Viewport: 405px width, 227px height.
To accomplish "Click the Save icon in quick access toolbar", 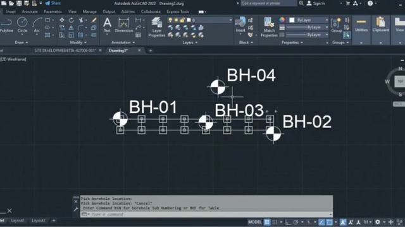I will click(19, 3).
